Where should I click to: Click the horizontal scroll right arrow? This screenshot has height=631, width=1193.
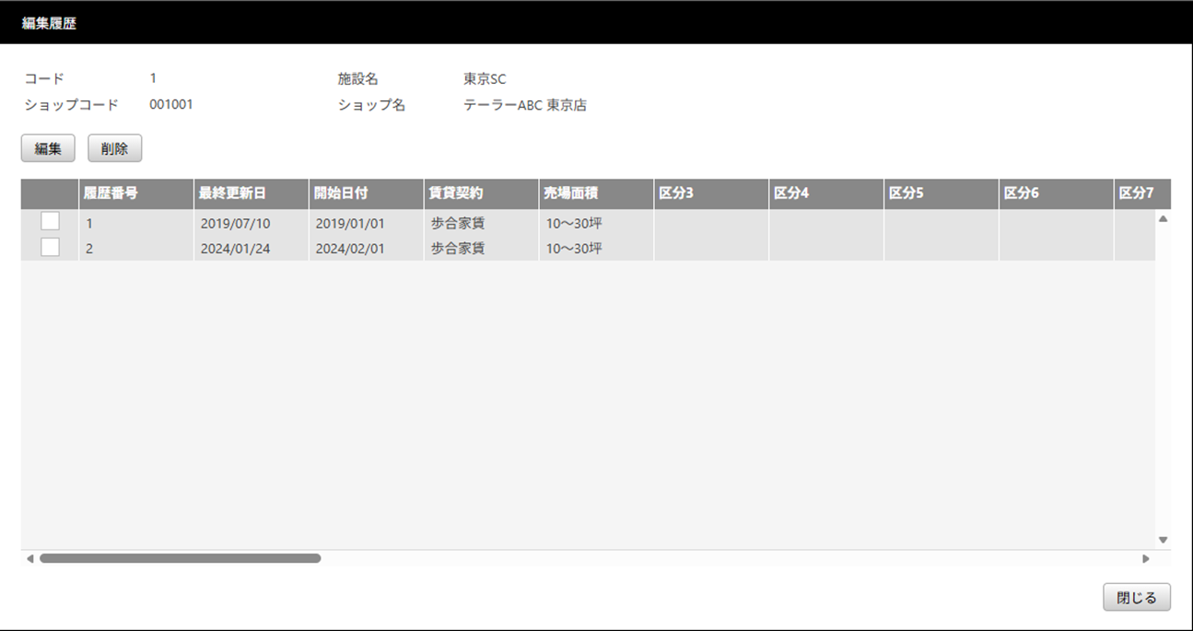(1146, 558)
